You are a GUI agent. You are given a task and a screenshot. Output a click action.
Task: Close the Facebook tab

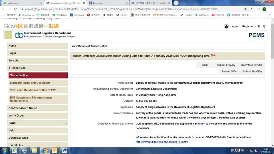126,3
